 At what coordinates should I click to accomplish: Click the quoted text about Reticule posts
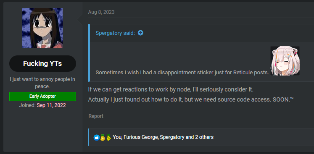point(182,73)
